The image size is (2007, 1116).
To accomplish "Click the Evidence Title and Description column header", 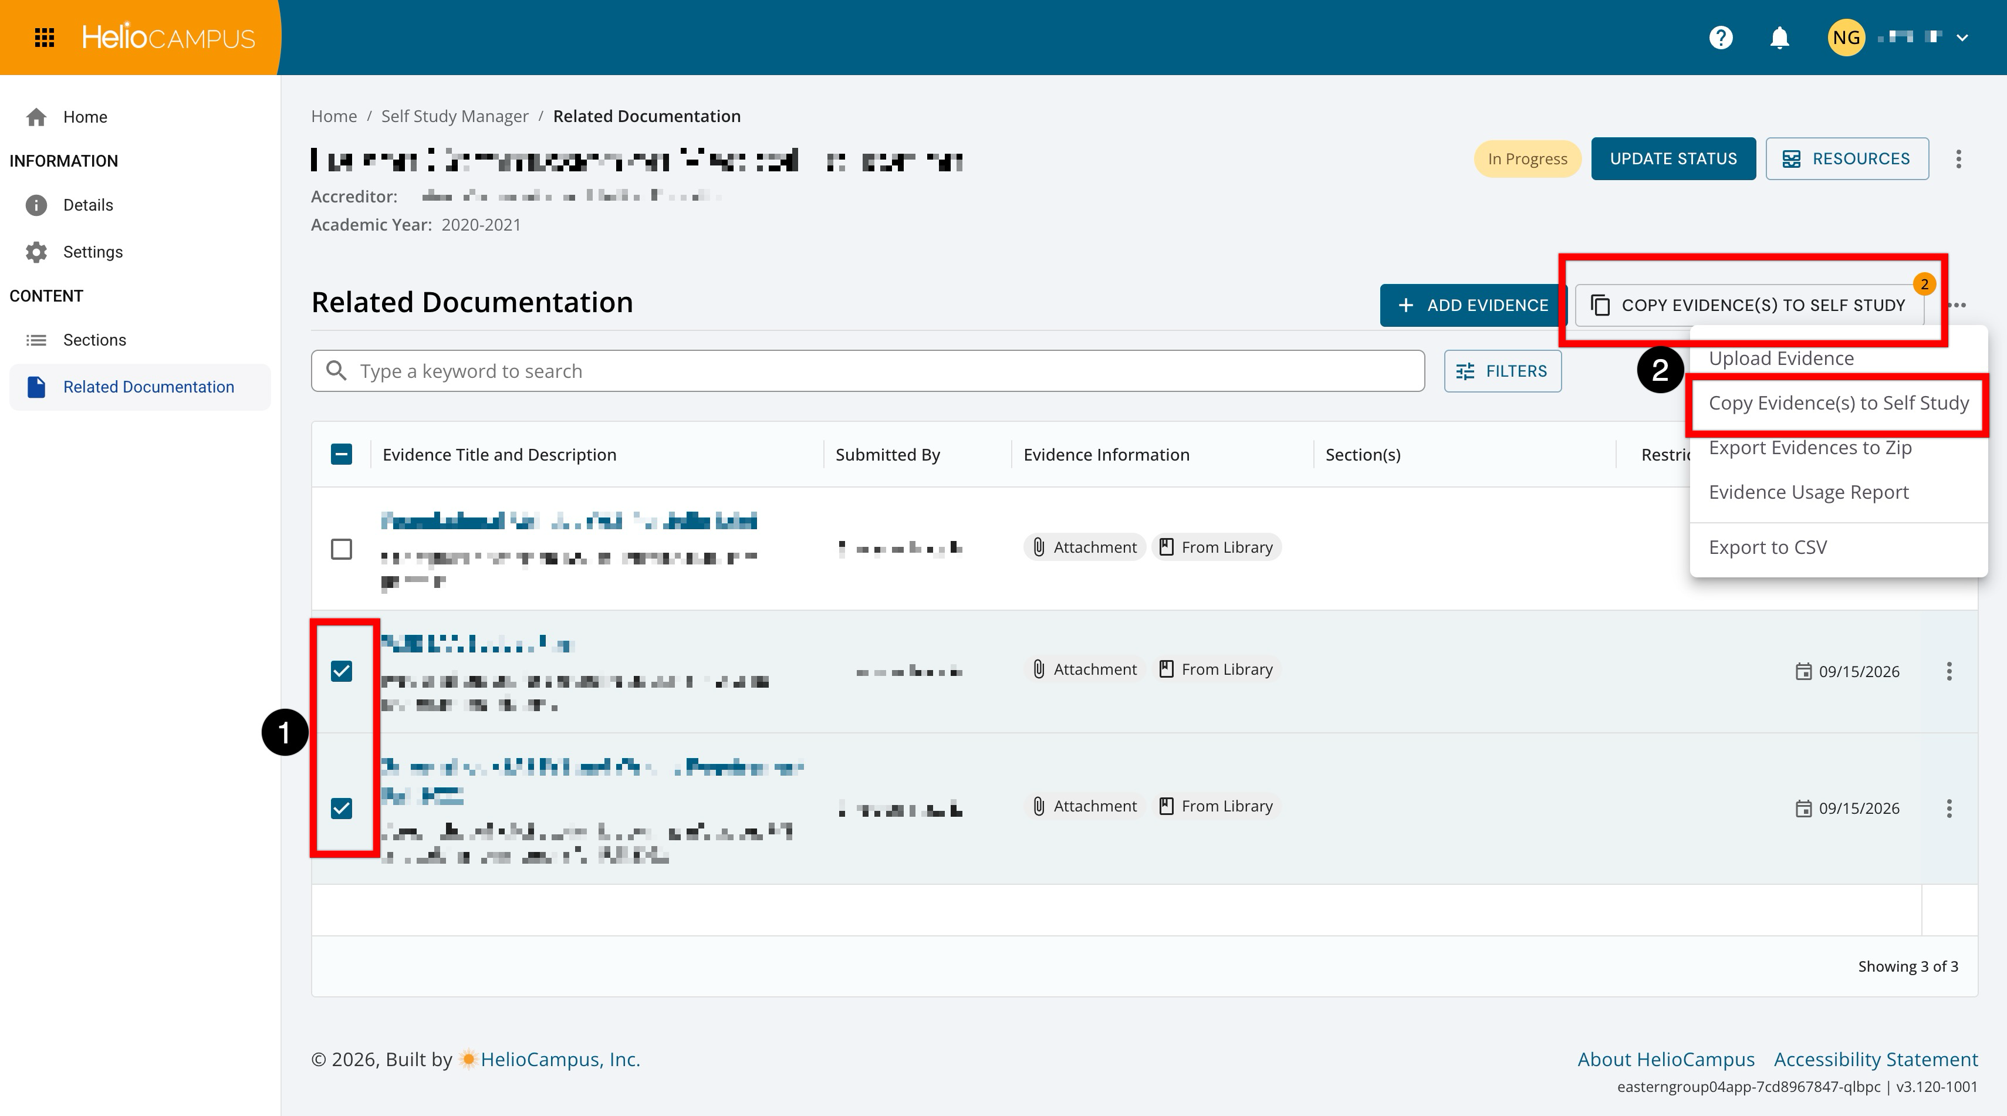I will 499,455.
